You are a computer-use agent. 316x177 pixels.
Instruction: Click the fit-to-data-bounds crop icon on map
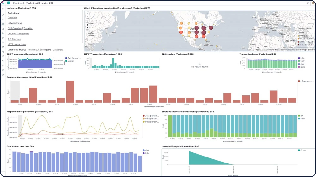[x=87, y=21]
